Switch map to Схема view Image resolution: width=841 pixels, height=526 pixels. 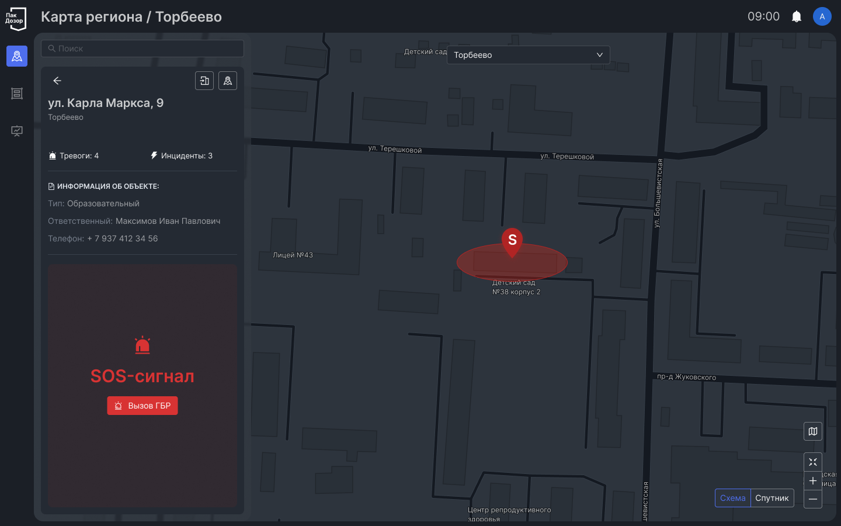(732, 498)
